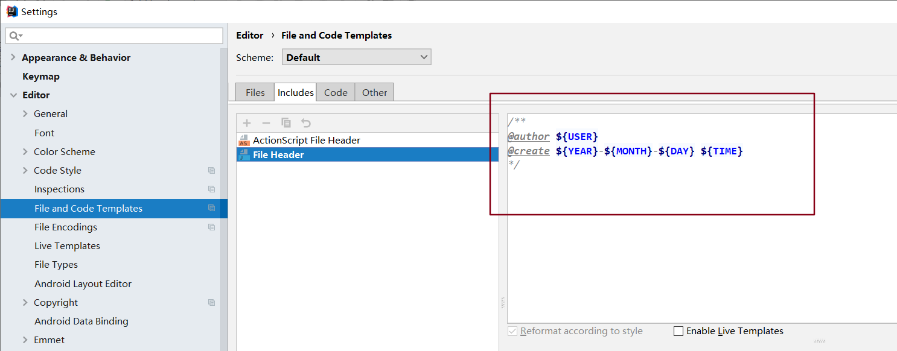
Task: Click into the settings search field
Action: 114,36
